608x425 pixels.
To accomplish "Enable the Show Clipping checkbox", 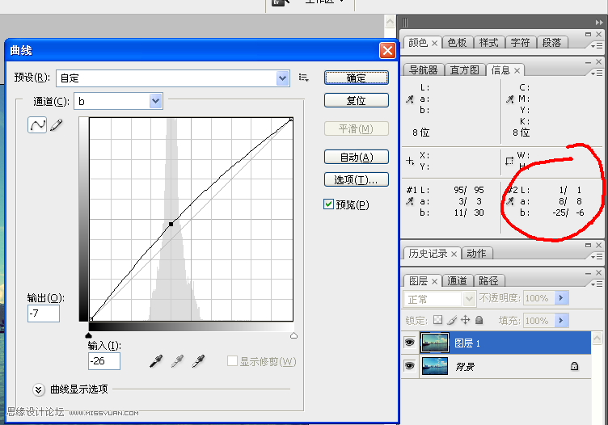I will click(x=232, y=361).
